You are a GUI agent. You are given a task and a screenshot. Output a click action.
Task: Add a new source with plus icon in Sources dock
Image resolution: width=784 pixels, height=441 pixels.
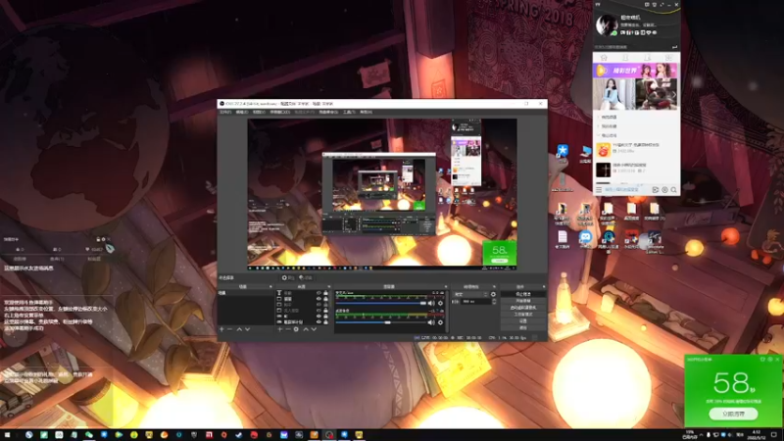click(x=279, y=329)
